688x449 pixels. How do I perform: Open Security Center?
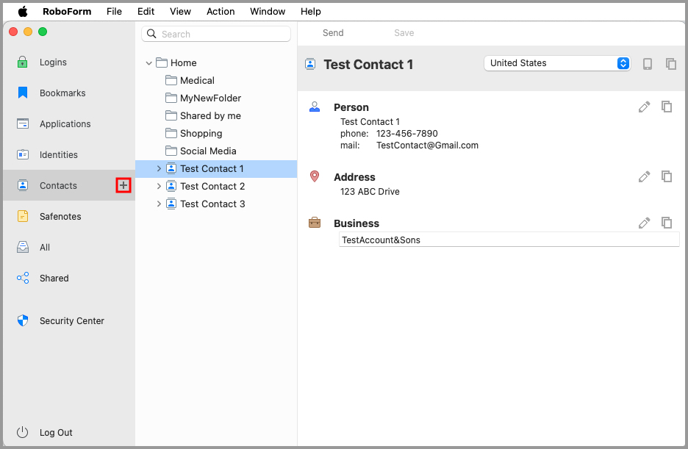69,321
